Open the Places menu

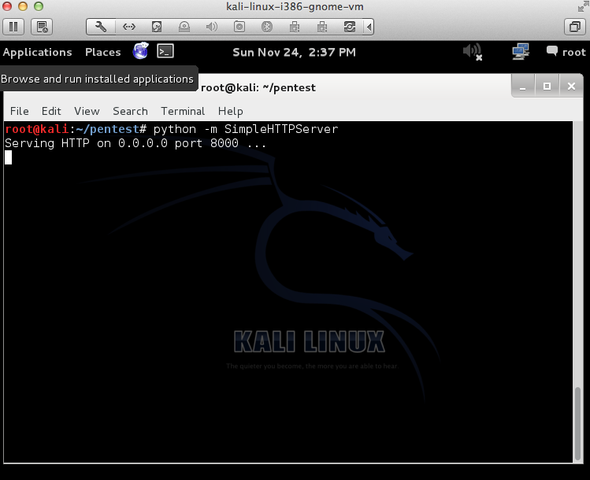102,52
